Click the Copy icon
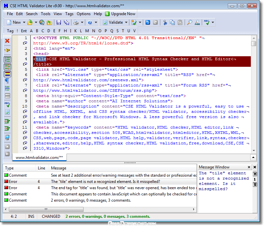 pyautogui.click(x=172, y=22)
